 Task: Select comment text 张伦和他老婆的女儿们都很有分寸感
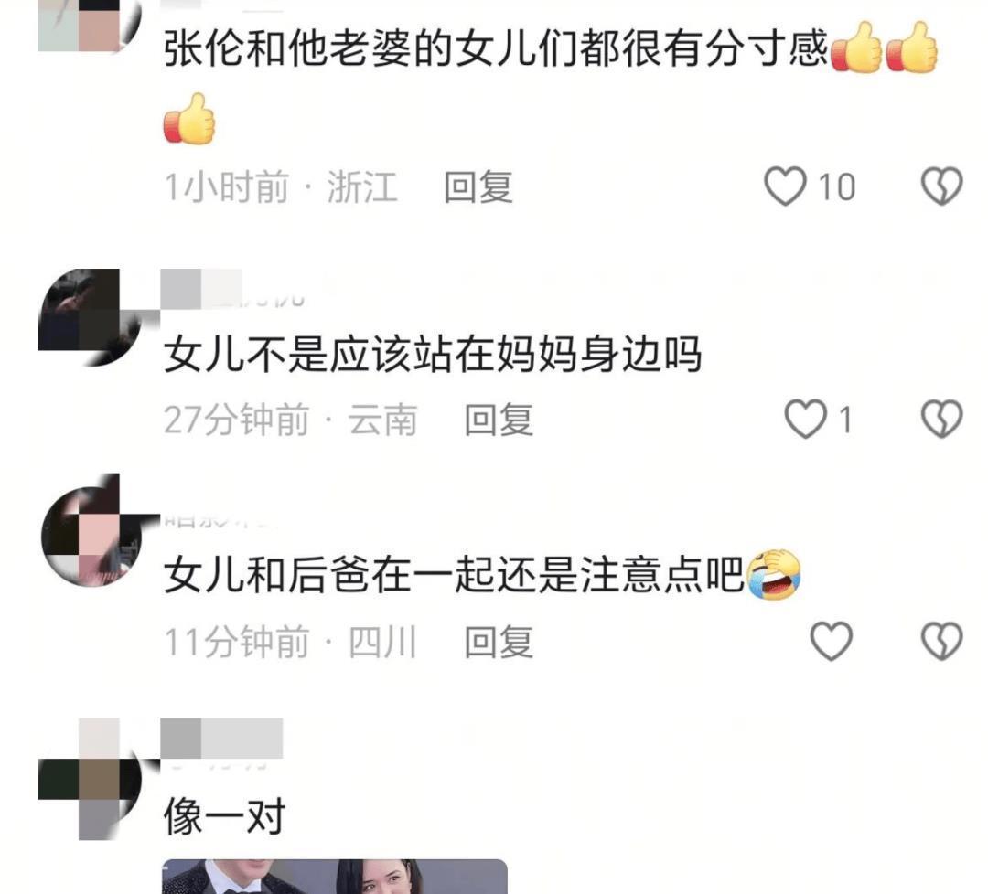(495, 48)
